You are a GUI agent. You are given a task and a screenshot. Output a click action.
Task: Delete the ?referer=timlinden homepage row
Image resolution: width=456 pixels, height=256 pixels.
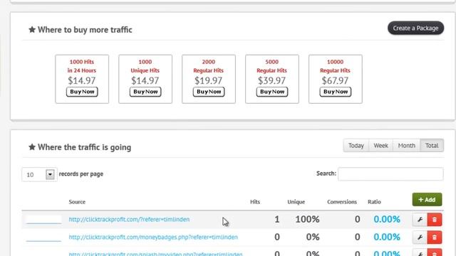(x=435, y=220)
